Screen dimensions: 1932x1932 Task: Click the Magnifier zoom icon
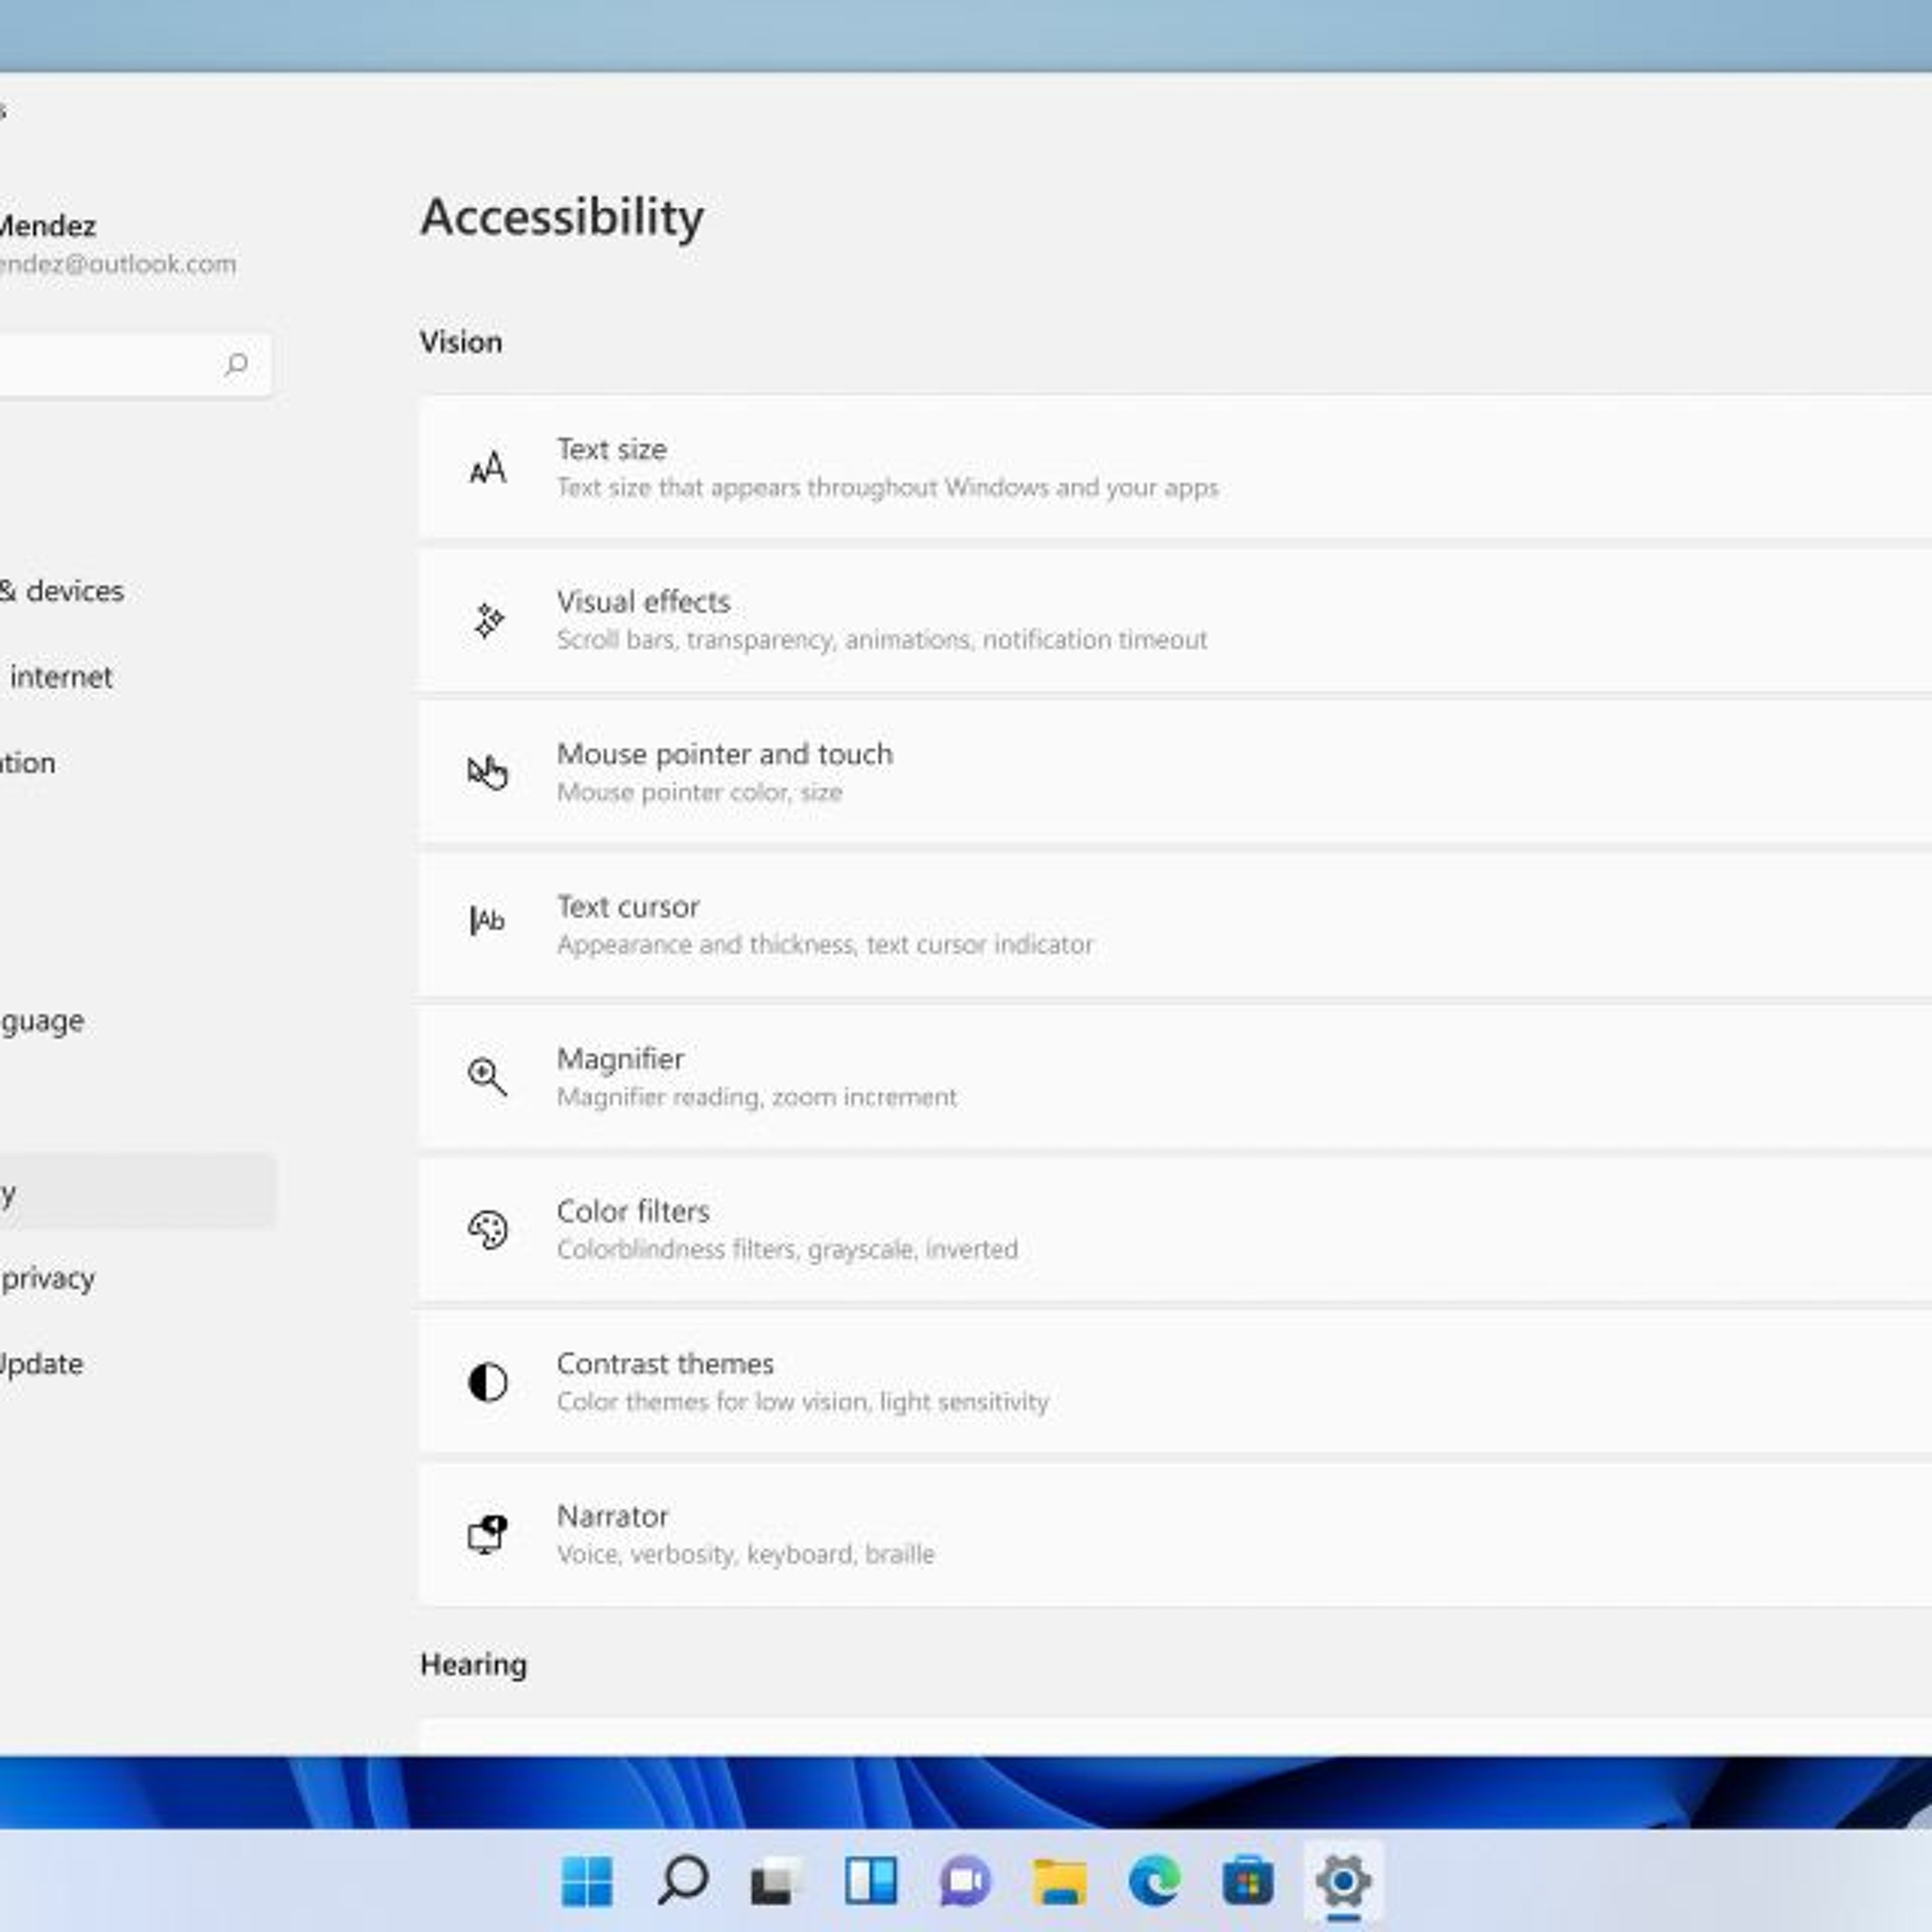click(487, 1077)
